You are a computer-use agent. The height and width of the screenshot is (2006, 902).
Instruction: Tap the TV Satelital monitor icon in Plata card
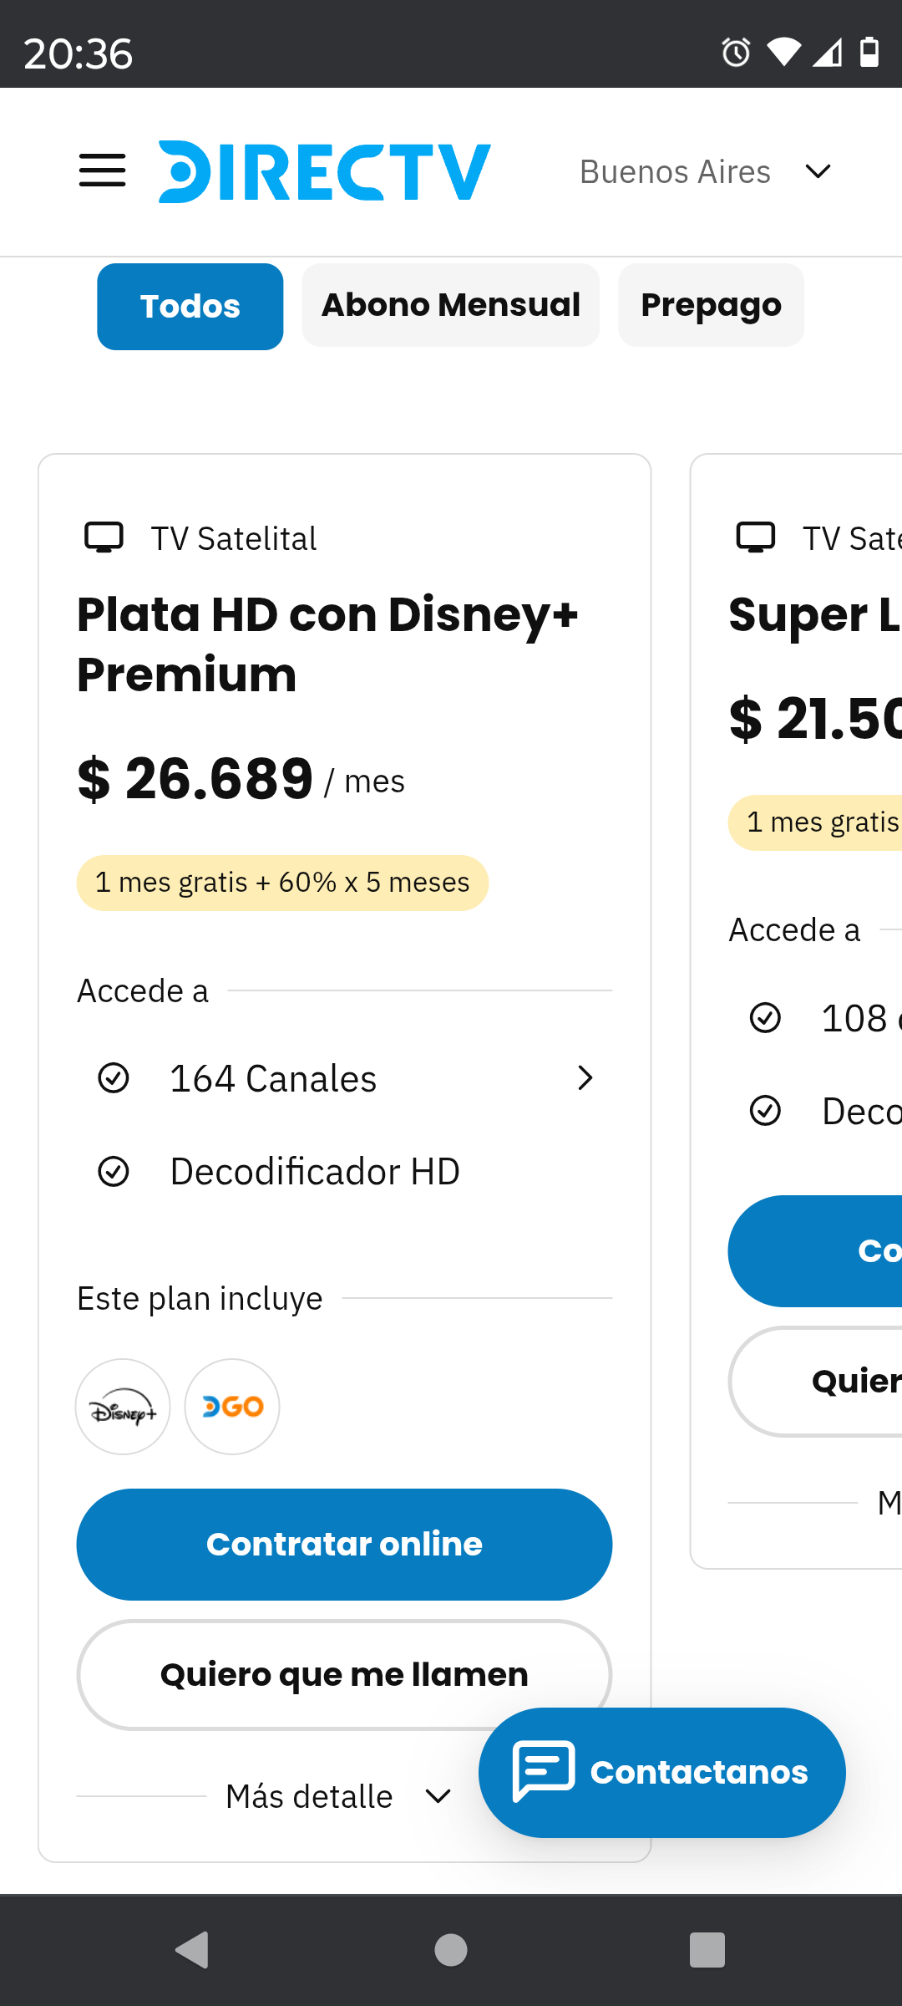(x=104, y=537)
